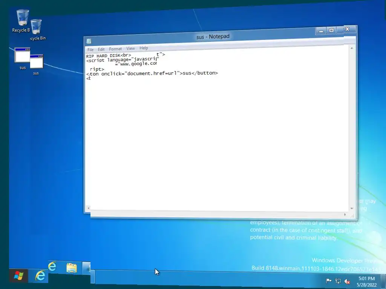Close the sus Notepad window
The width and height of the screenshot is (386, 289).
(347, 29)
